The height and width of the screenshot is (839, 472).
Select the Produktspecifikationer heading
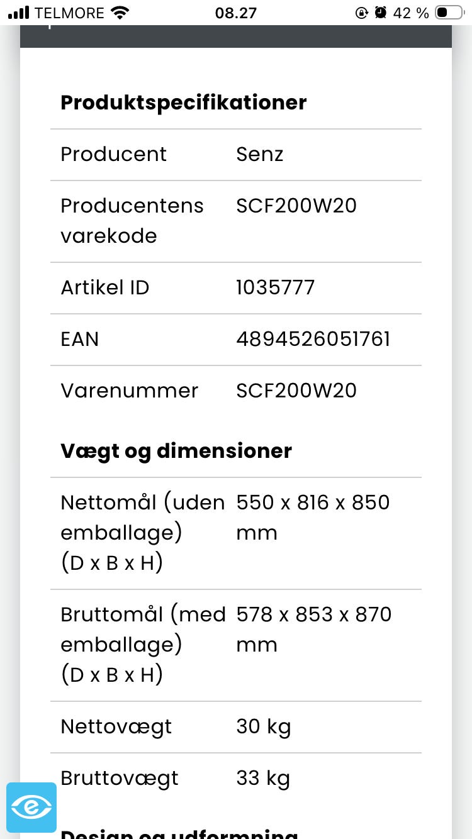183,103
